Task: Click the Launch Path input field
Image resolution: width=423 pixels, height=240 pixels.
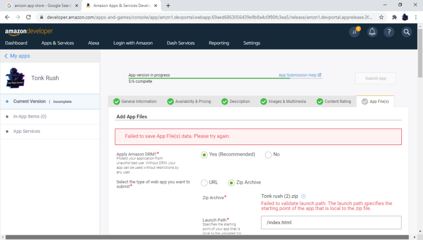Action: [331, 223]
